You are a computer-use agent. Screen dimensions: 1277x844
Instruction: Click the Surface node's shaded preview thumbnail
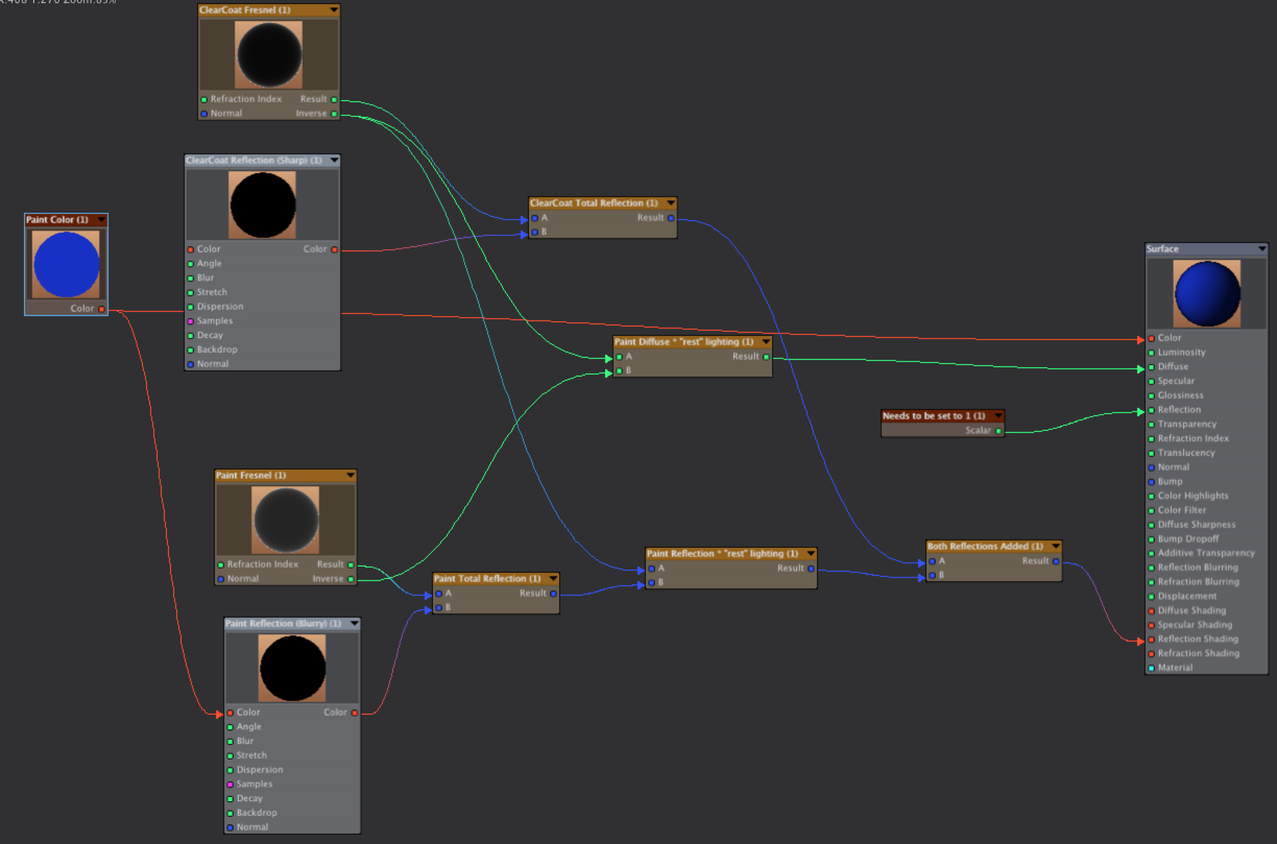click(x=1207, y=294)
